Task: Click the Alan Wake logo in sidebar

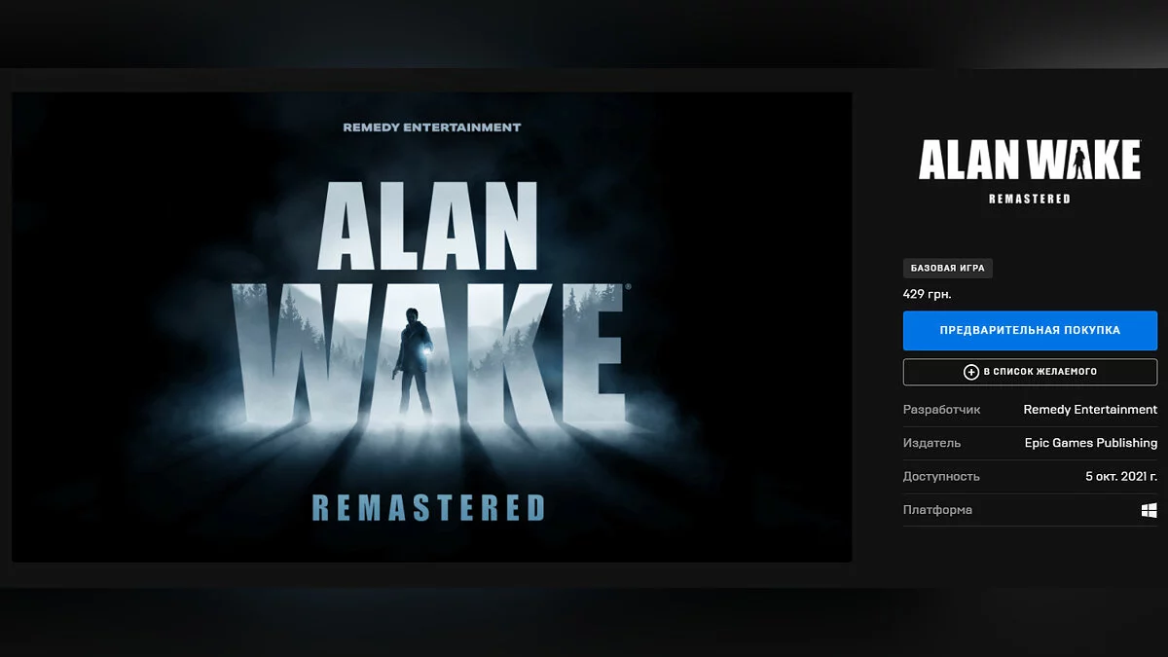Action: tap(1030, 162)
